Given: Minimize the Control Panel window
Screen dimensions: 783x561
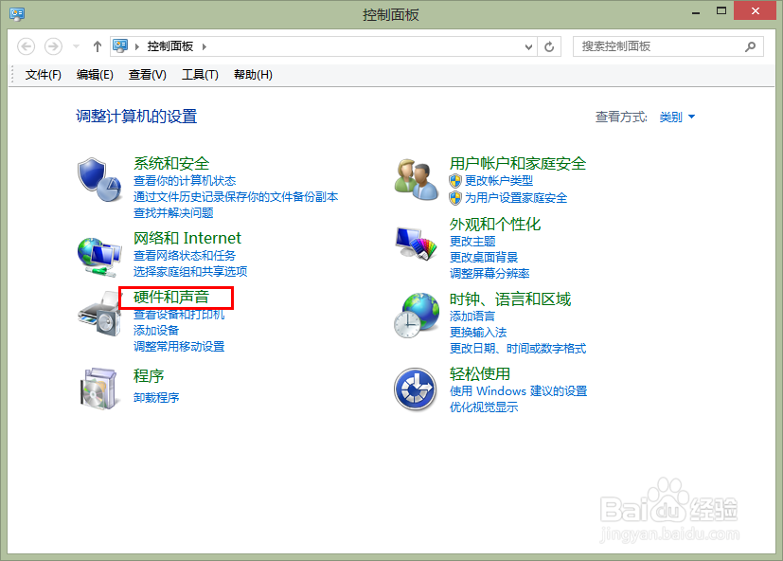Looking at the screenshot, I should coord(696,11).
